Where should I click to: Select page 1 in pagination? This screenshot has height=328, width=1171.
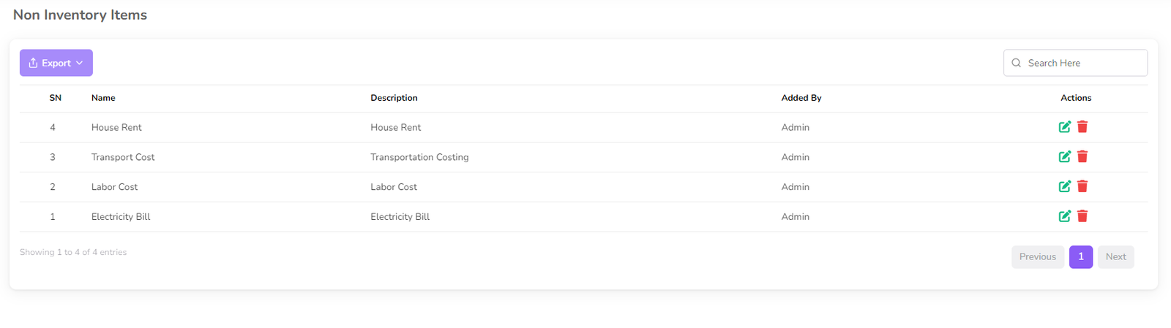coord(1080,256)
